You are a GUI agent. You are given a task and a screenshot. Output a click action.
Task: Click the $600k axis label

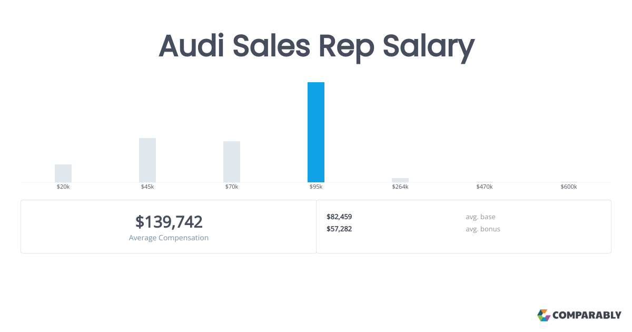[x=569, y=187]
